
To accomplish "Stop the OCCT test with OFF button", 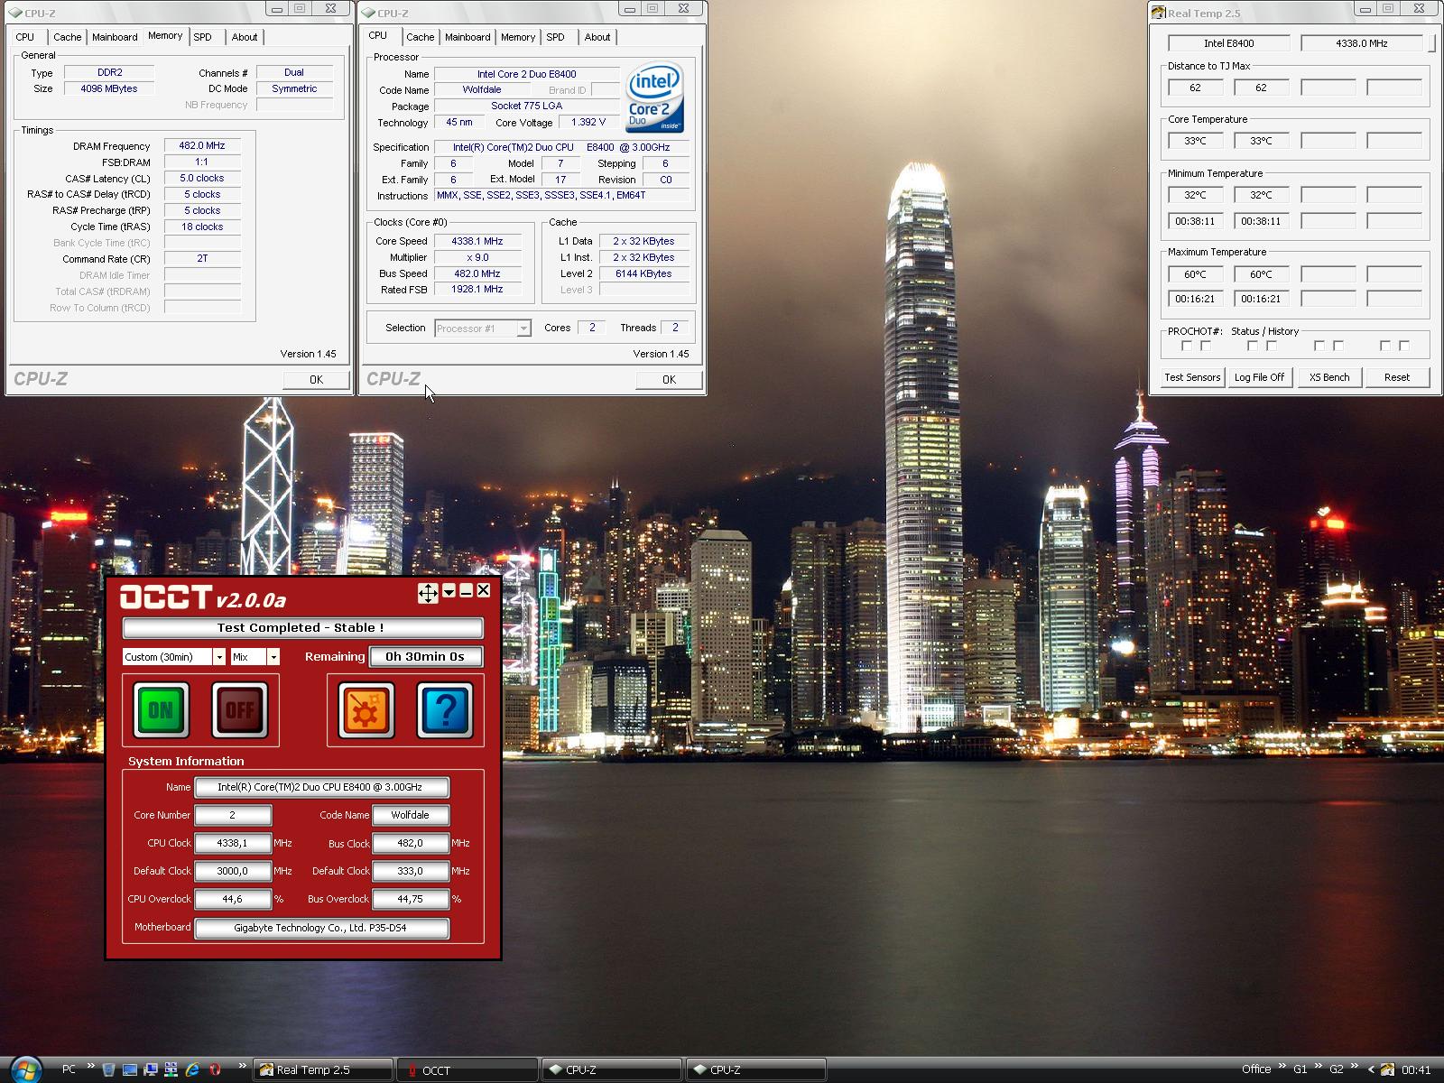I will [x=239, y=710].
